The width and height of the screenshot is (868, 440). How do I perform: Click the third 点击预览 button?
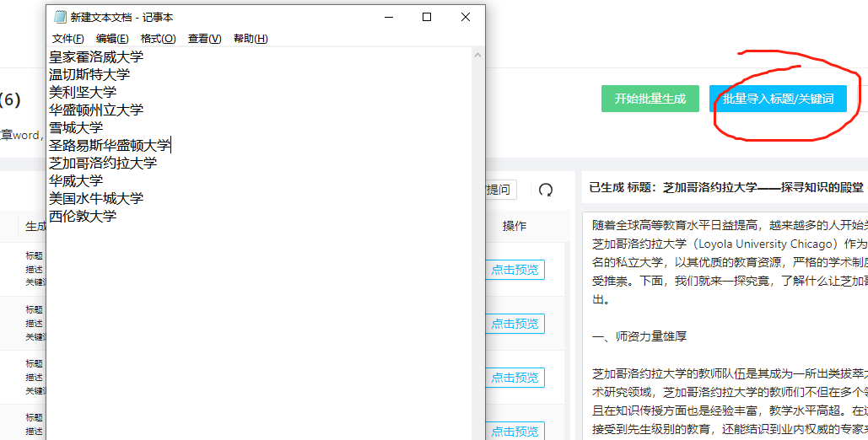pos(515,378)
